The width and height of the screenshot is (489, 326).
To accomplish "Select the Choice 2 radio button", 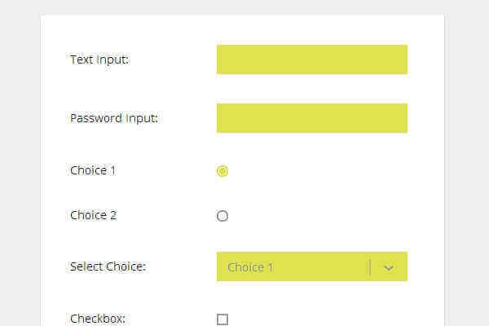I will [222, 216].
